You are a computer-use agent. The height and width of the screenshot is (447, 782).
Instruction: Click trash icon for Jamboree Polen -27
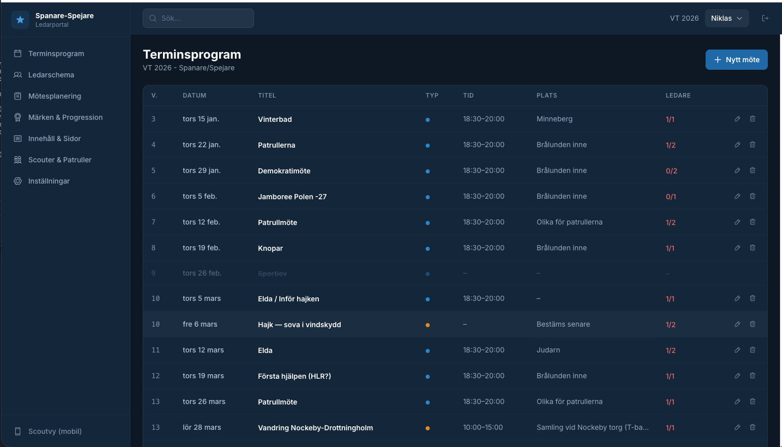coord(752,196)
